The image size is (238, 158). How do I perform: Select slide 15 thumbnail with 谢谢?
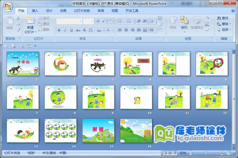pyautogui.click(x=98, y=131)
